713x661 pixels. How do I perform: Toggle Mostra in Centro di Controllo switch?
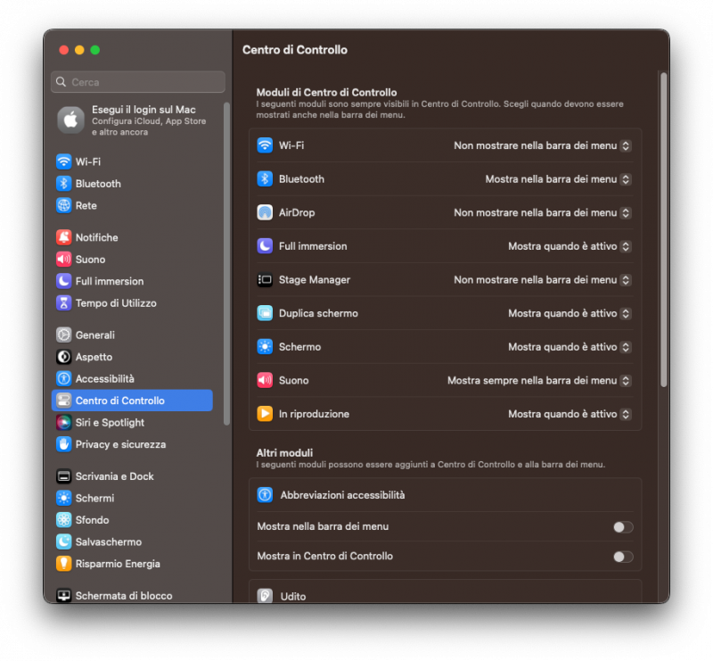pyautogui.click(x=623, y=557)
